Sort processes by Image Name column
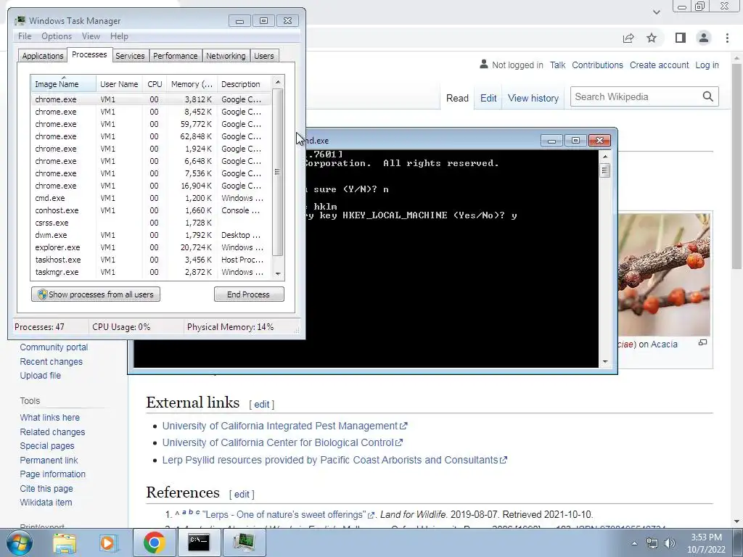This screenshot has height=557, width=743. point(63,84)
